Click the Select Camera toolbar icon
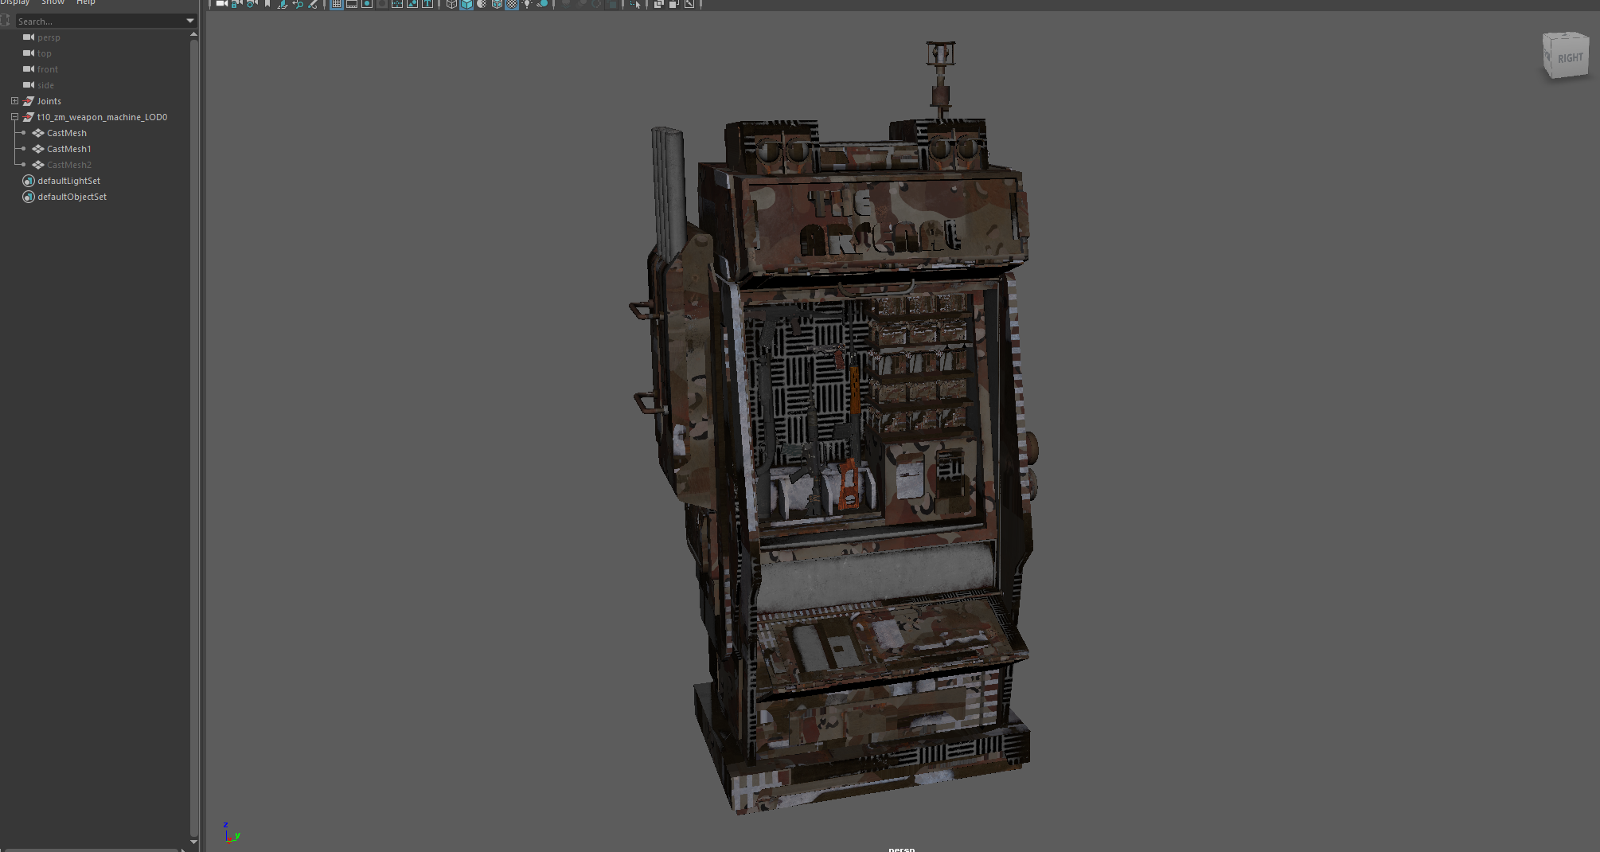This screenshot has width=1600, height=852. [222, 4]
